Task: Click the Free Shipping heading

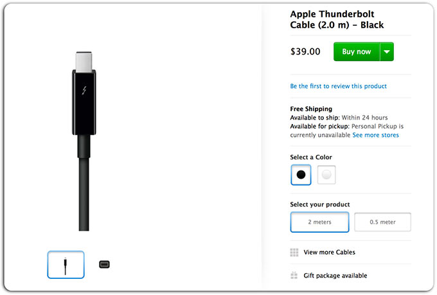Action: pos(311,109)
